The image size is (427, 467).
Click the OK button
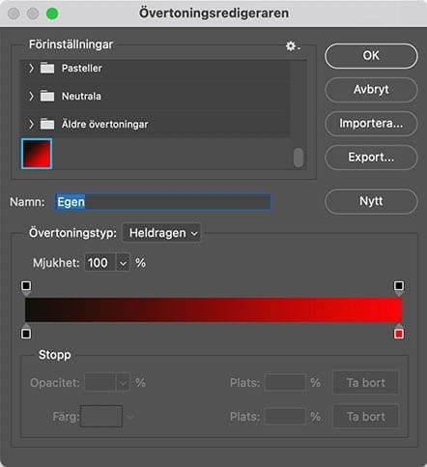371,56
